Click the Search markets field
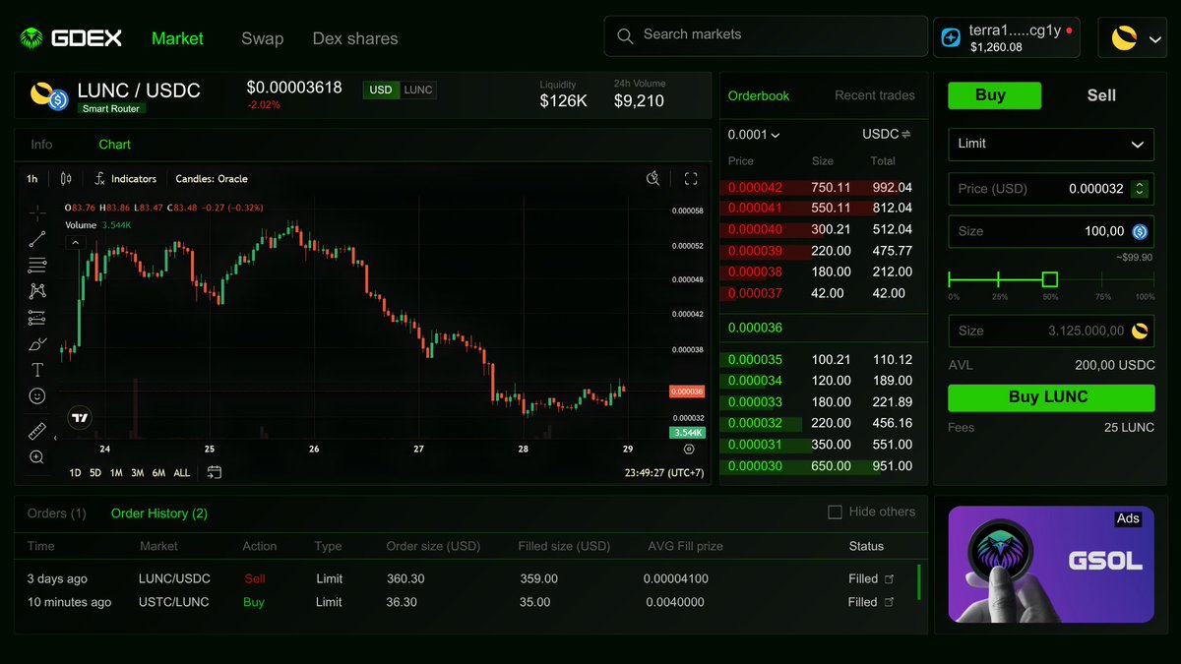This screenshot has width=1181, height=664. point(766,35)
